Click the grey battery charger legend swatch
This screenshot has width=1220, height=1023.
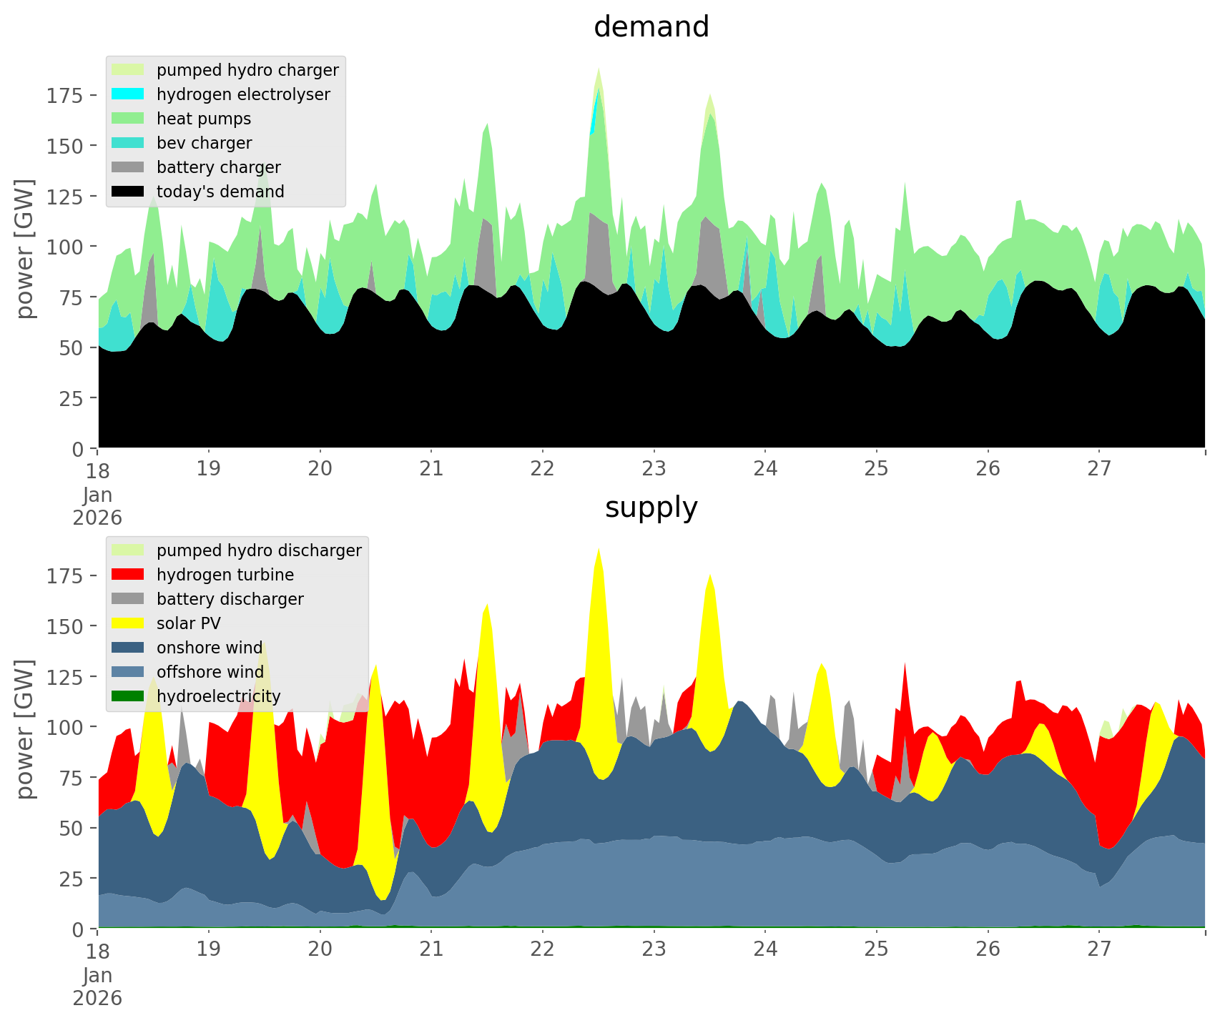tap(129, 167)
